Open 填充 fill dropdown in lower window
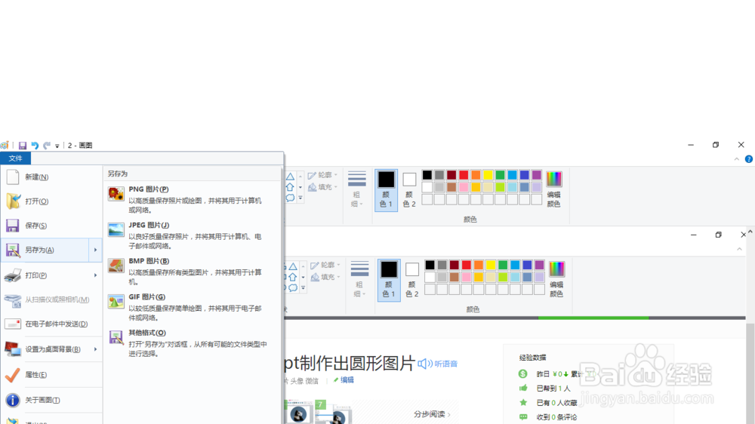This screenshot has height=424, width=755. (x=325, y=277)
